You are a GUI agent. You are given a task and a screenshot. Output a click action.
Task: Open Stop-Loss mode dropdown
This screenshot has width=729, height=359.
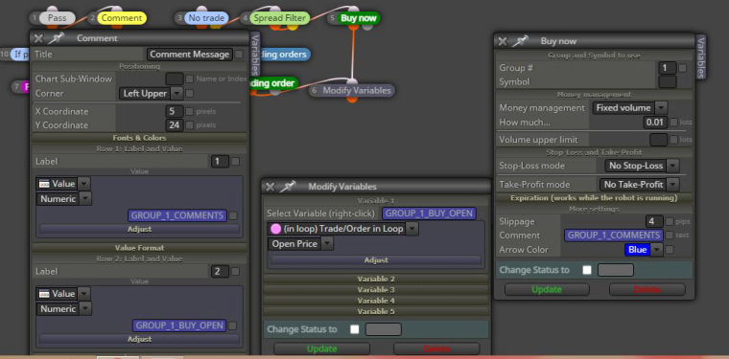click(642, 166)
